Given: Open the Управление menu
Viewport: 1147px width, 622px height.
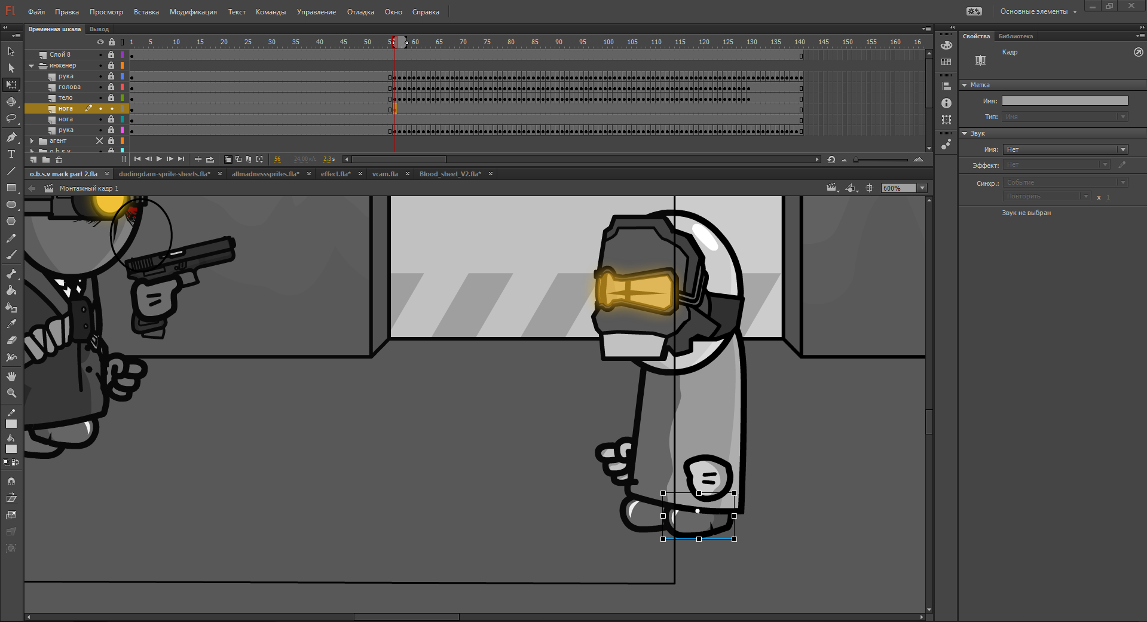Looking at the screenshot, I should pos(316,12).
